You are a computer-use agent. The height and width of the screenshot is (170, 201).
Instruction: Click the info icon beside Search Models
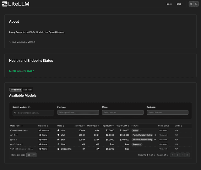point(29,107)
